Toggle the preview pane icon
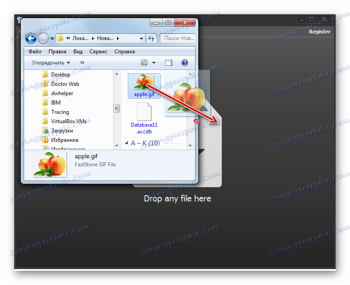The image size is (350, 285). [169, 63]
